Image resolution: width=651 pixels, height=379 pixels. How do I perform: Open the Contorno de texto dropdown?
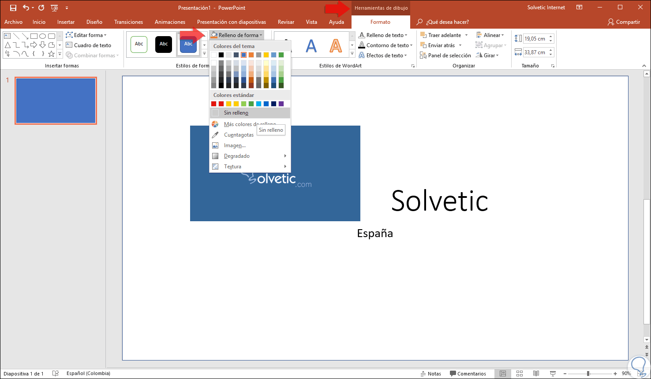point(385,45)
